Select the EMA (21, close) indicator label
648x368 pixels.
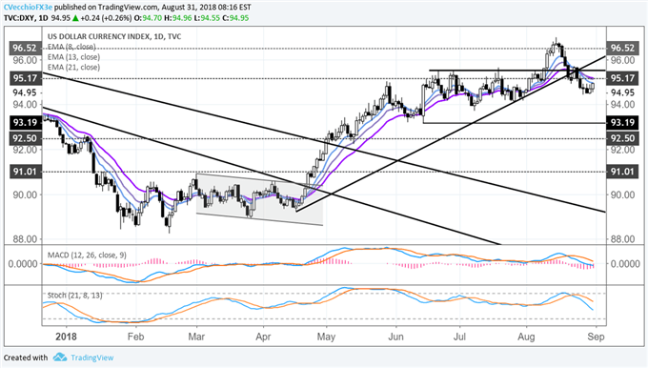(73, 67)
